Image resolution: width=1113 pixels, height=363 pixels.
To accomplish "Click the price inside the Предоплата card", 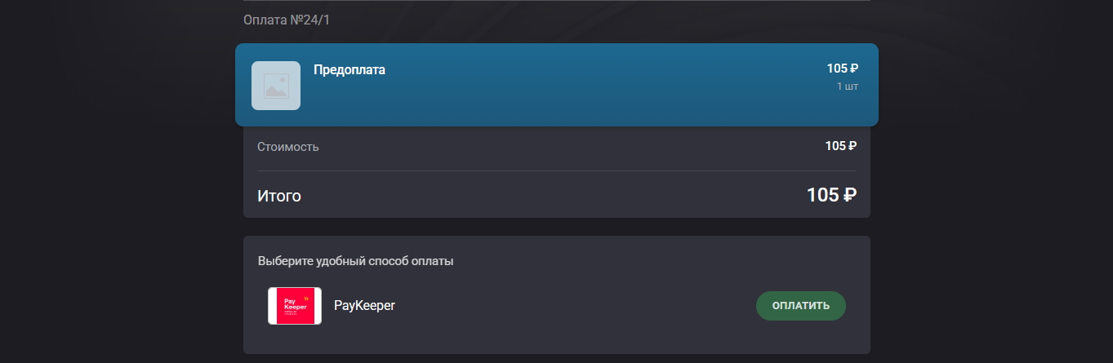I will coord(842,69).
